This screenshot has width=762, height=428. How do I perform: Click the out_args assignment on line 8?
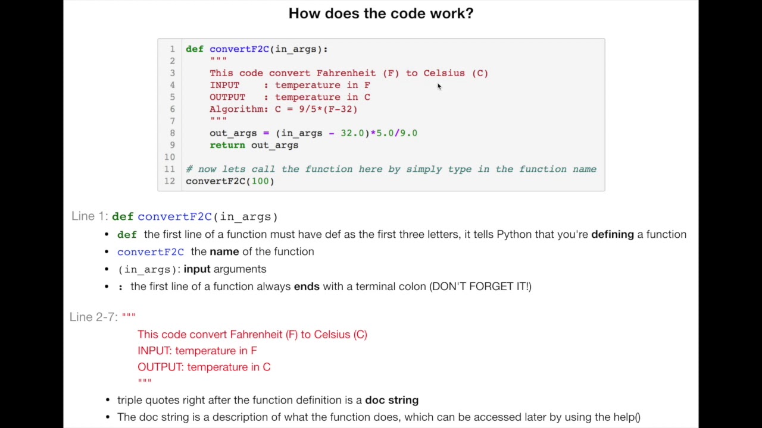click(313, 133)
